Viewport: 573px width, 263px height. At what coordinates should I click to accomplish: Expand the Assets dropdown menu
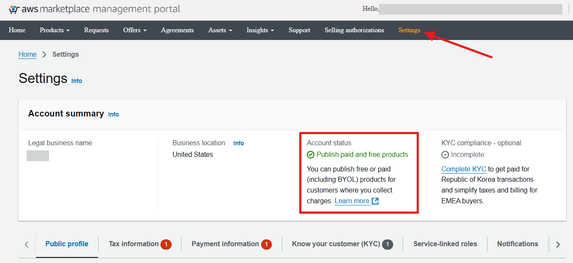(220, 30)
